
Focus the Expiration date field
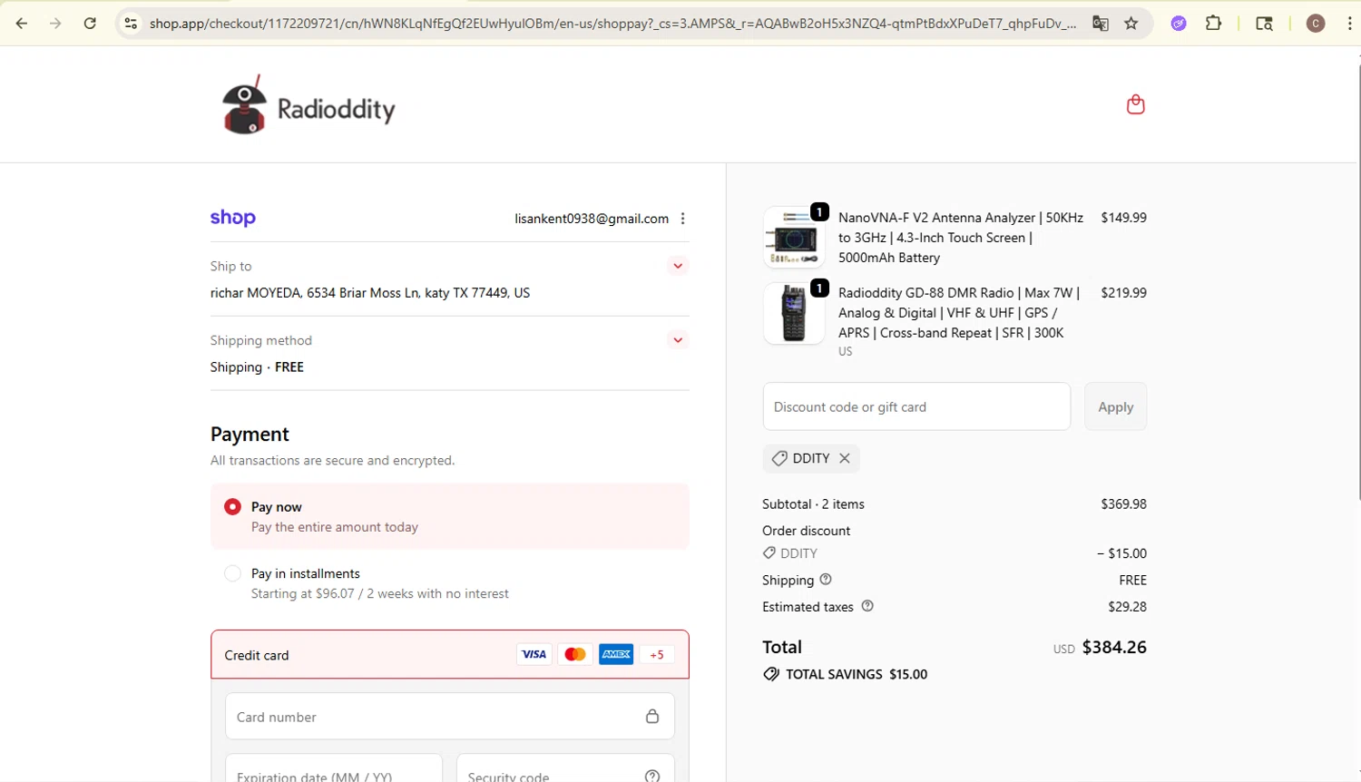(334, 769)
